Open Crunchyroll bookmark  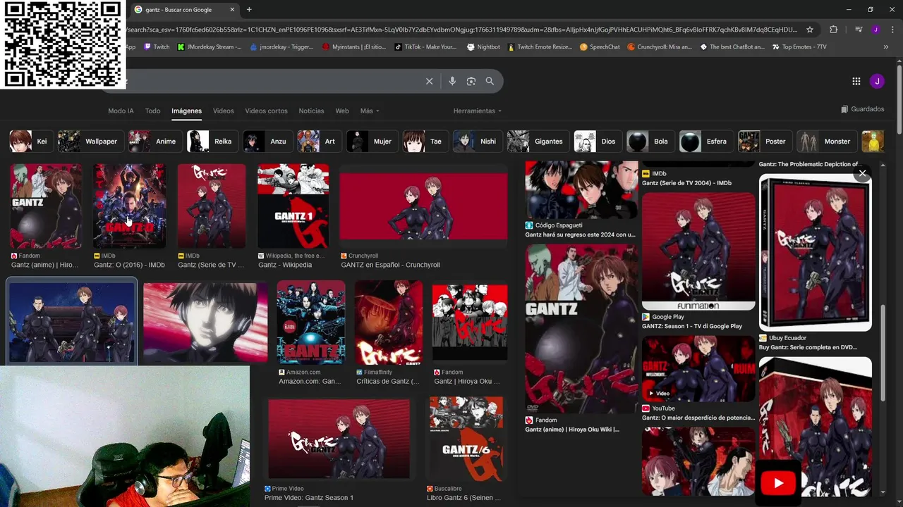[x=660, y=47]
